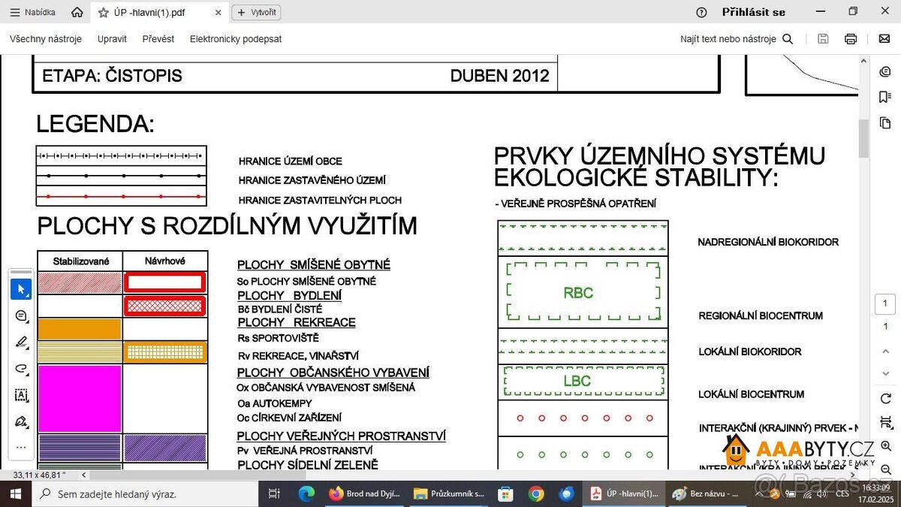Viewport: 901px width, 507px height.
Task: Choose the comment tool in left toolbar
Action: pos(21,316)
